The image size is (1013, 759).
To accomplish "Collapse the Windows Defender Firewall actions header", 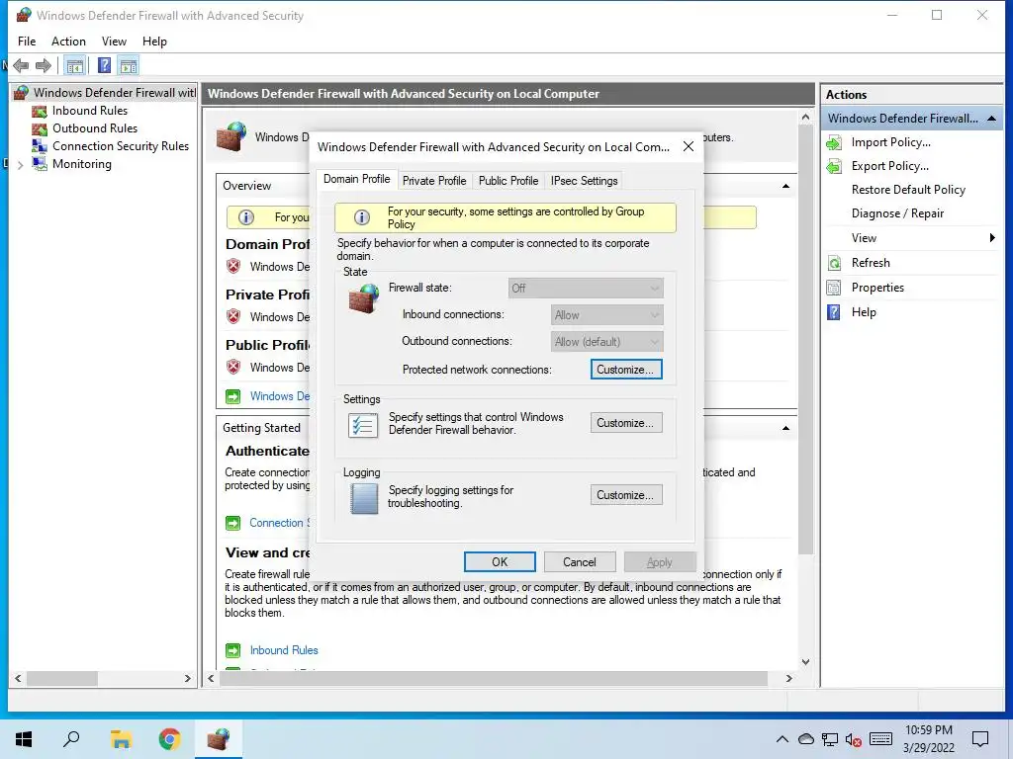I will (x=991, y=119).
